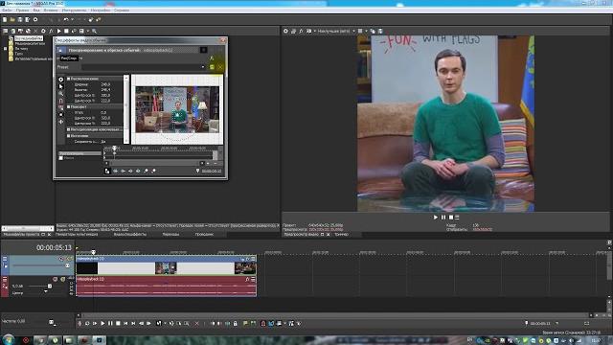Delete the preset with the X icon

pos(219,67)
